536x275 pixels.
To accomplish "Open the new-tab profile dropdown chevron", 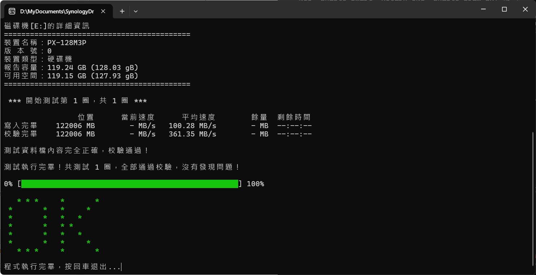I will pos(136,11).
